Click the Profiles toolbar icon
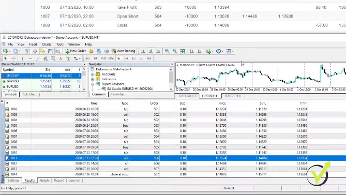Viewport: 346px width, 195px height. pos(15,51)
